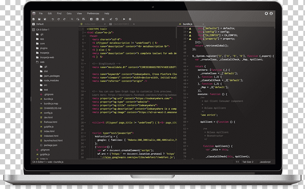
Task: Fold the ApiClient function at line 60
Action: (187, 122)
